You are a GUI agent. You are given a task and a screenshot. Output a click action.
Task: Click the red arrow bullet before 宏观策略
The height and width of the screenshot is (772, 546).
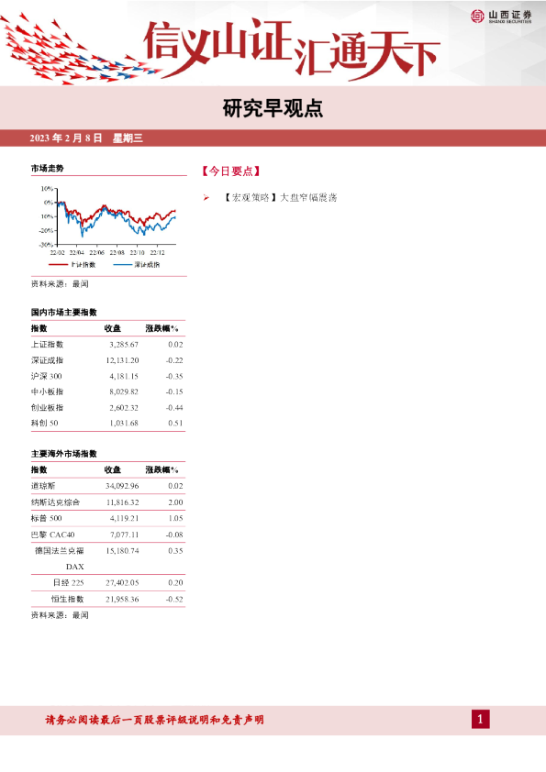point(206,197)
